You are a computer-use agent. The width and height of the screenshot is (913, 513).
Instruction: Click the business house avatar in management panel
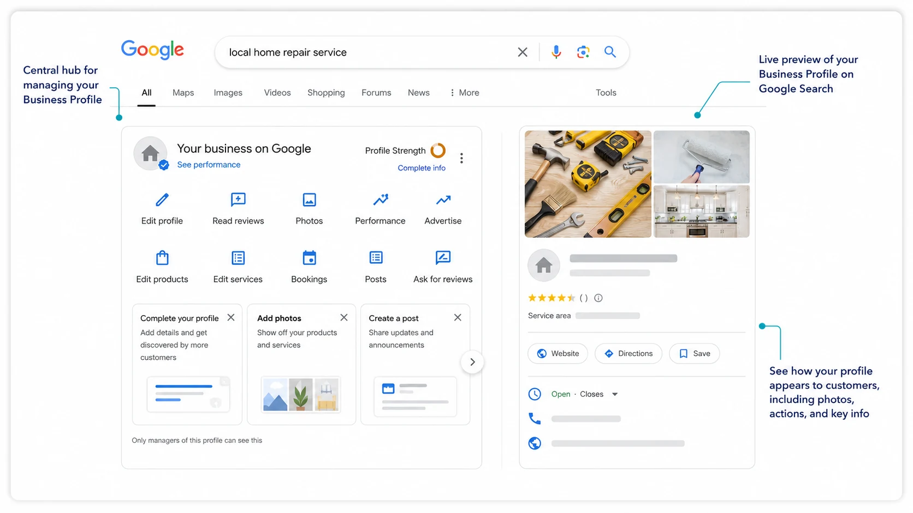(x=150, y=154)
